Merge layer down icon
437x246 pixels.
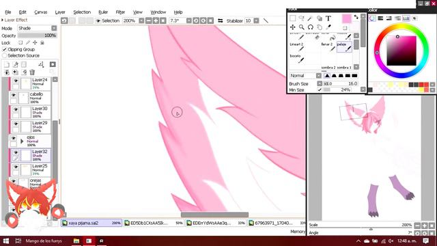click(x=7, y=72)
